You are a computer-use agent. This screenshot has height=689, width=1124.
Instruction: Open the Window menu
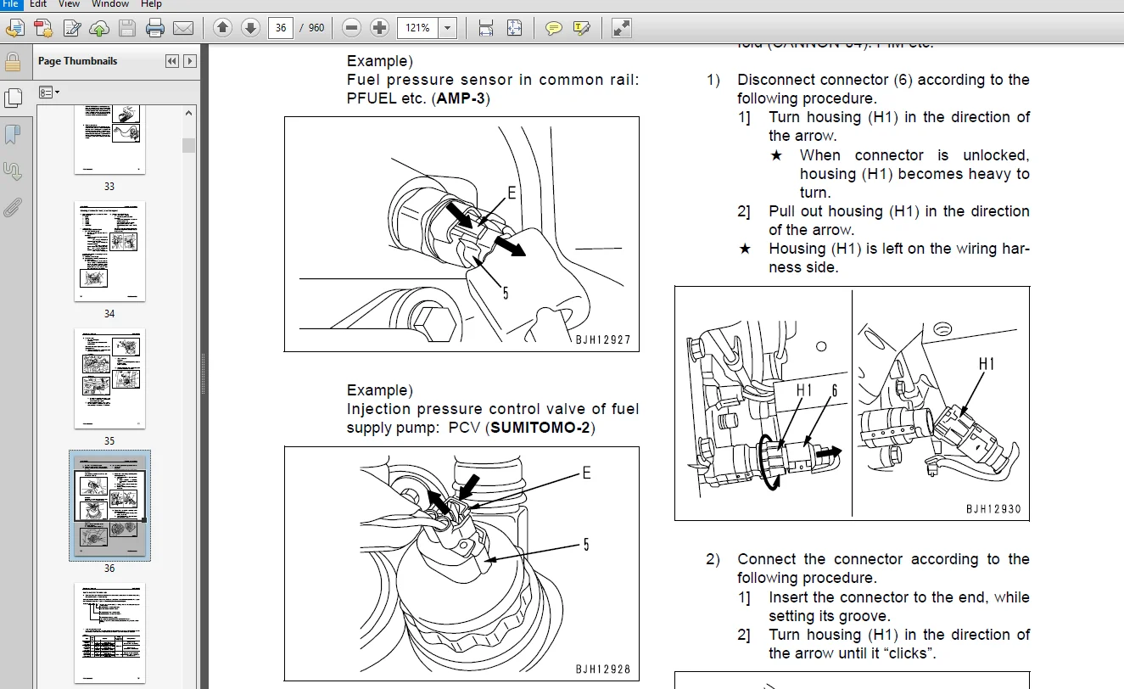tap(109, 4)
